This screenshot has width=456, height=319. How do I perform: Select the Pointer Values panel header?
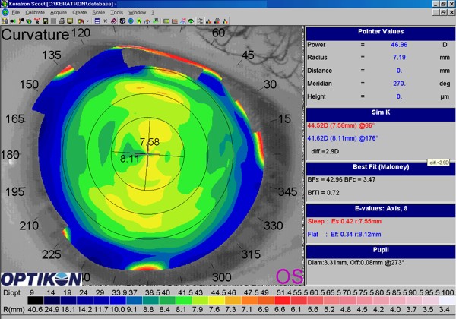[380, 32]
